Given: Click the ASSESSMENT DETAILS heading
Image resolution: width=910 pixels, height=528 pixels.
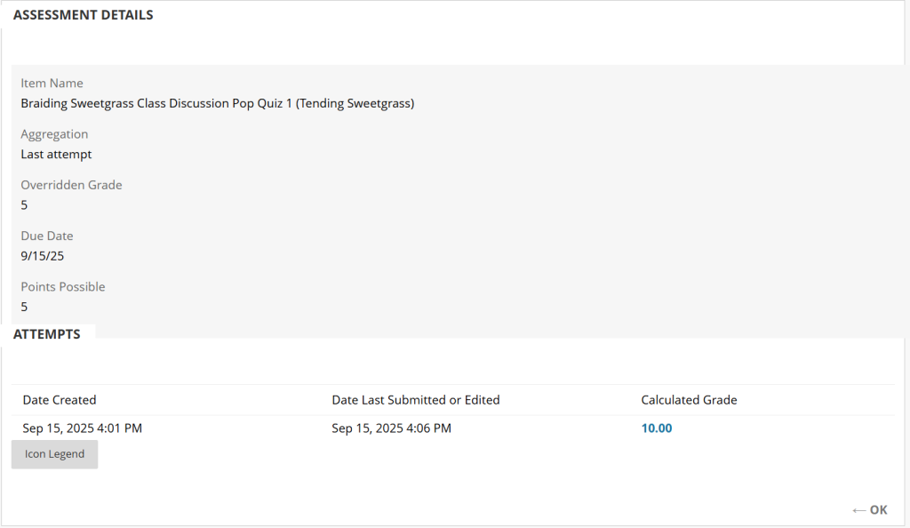Looking at the screenshot, I should [83, 15].
